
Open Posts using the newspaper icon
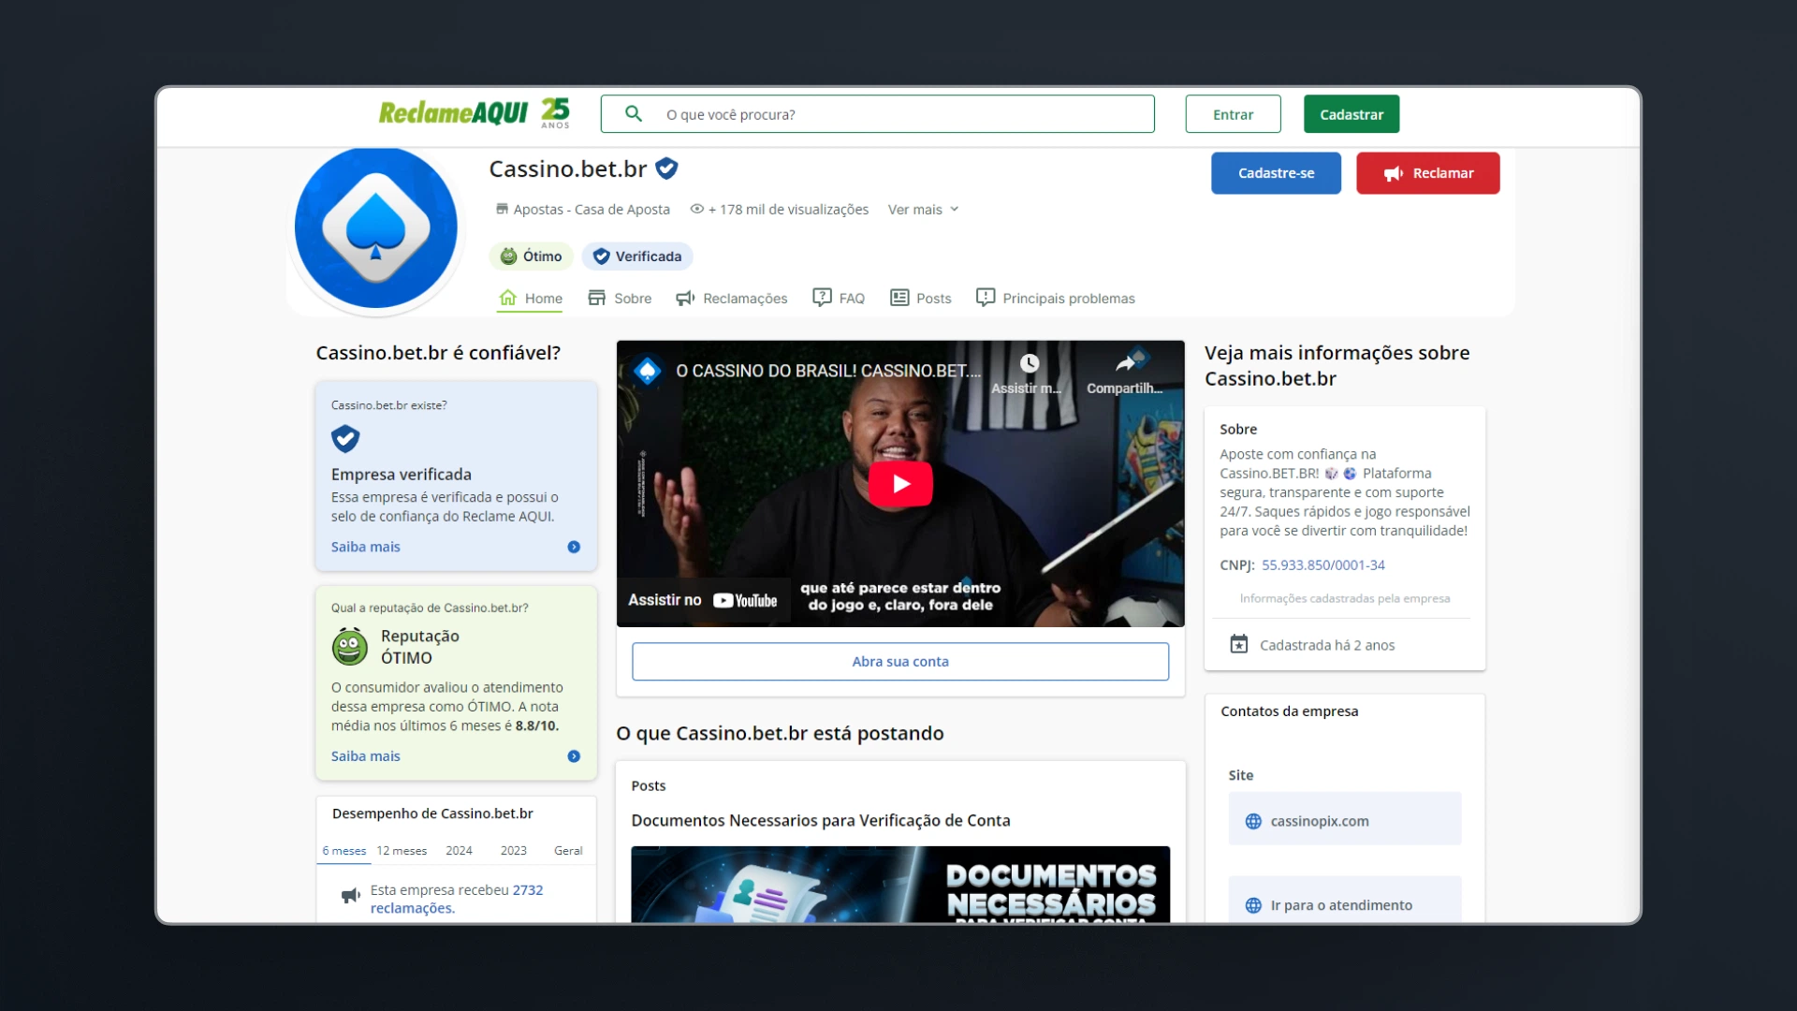pyautogui.click(x=900, y=297)
